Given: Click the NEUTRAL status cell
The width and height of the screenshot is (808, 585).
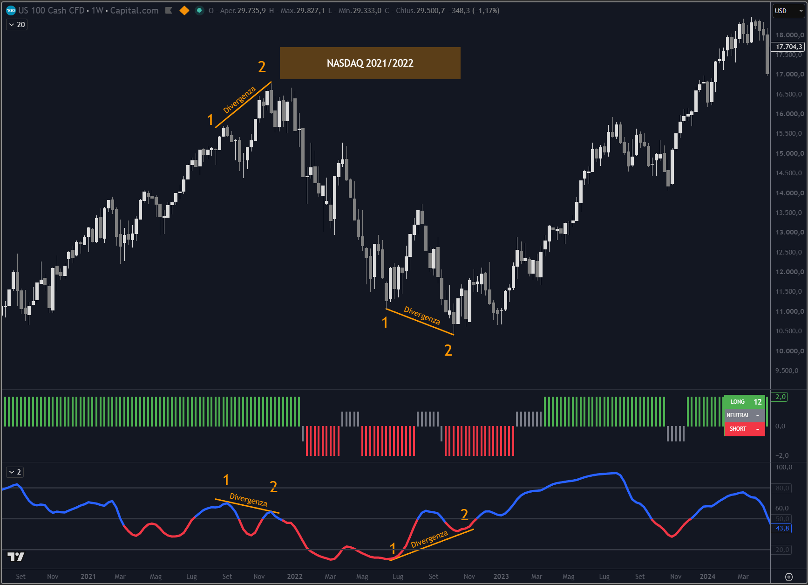Looking at the screenshot, I should pyautogui.click(x=744, y=415).
